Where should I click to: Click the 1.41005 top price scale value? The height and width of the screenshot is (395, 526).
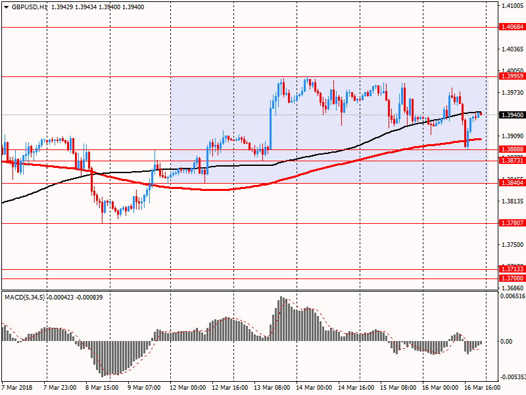click(x=512, y=6)
